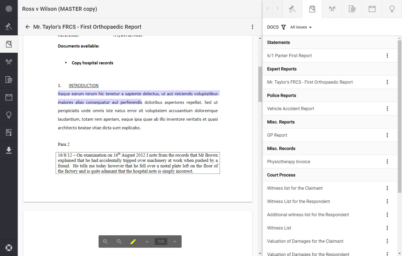Switch to the calendar tab in right panel
Screen dimensions: 402x256
pos(372,9)
